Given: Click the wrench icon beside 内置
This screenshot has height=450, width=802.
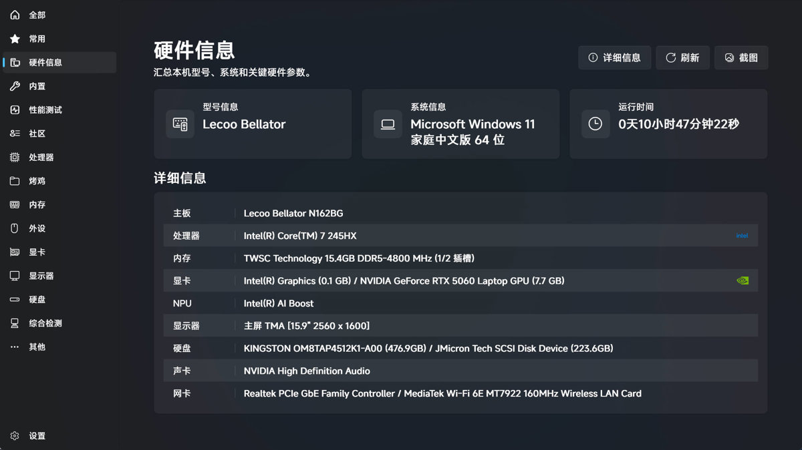Looking at the screenshot, I should coord(15,86).
